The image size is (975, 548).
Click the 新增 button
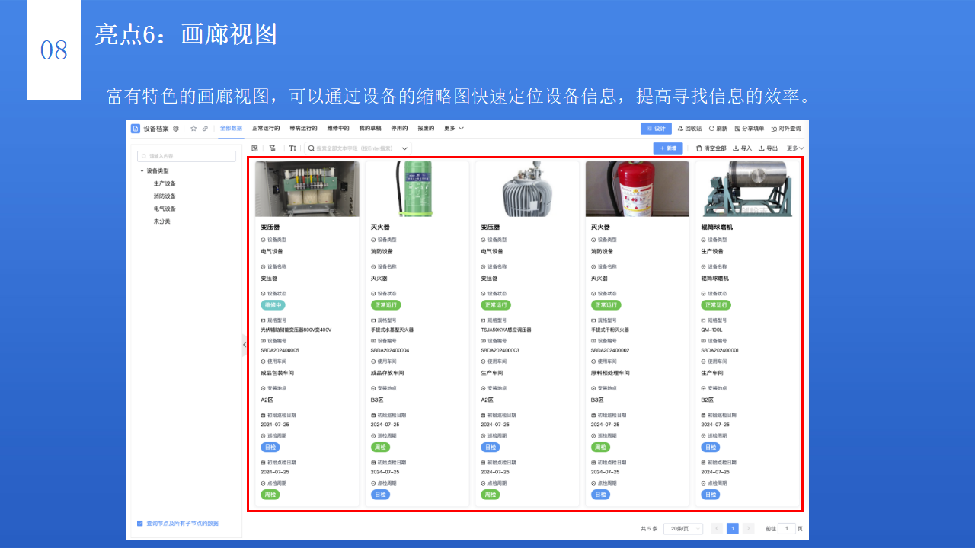click(668, 148)
